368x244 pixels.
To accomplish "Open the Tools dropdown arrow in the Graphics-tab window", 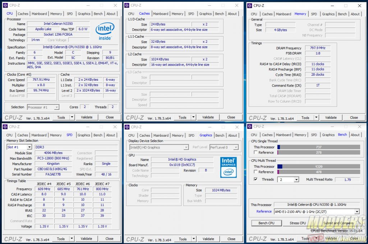I will tap(194, 239).
